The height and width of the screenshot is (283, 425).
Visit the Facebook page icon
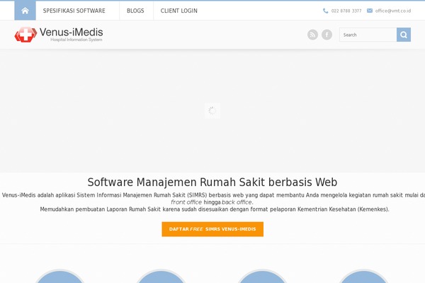[x=327, y=35]
